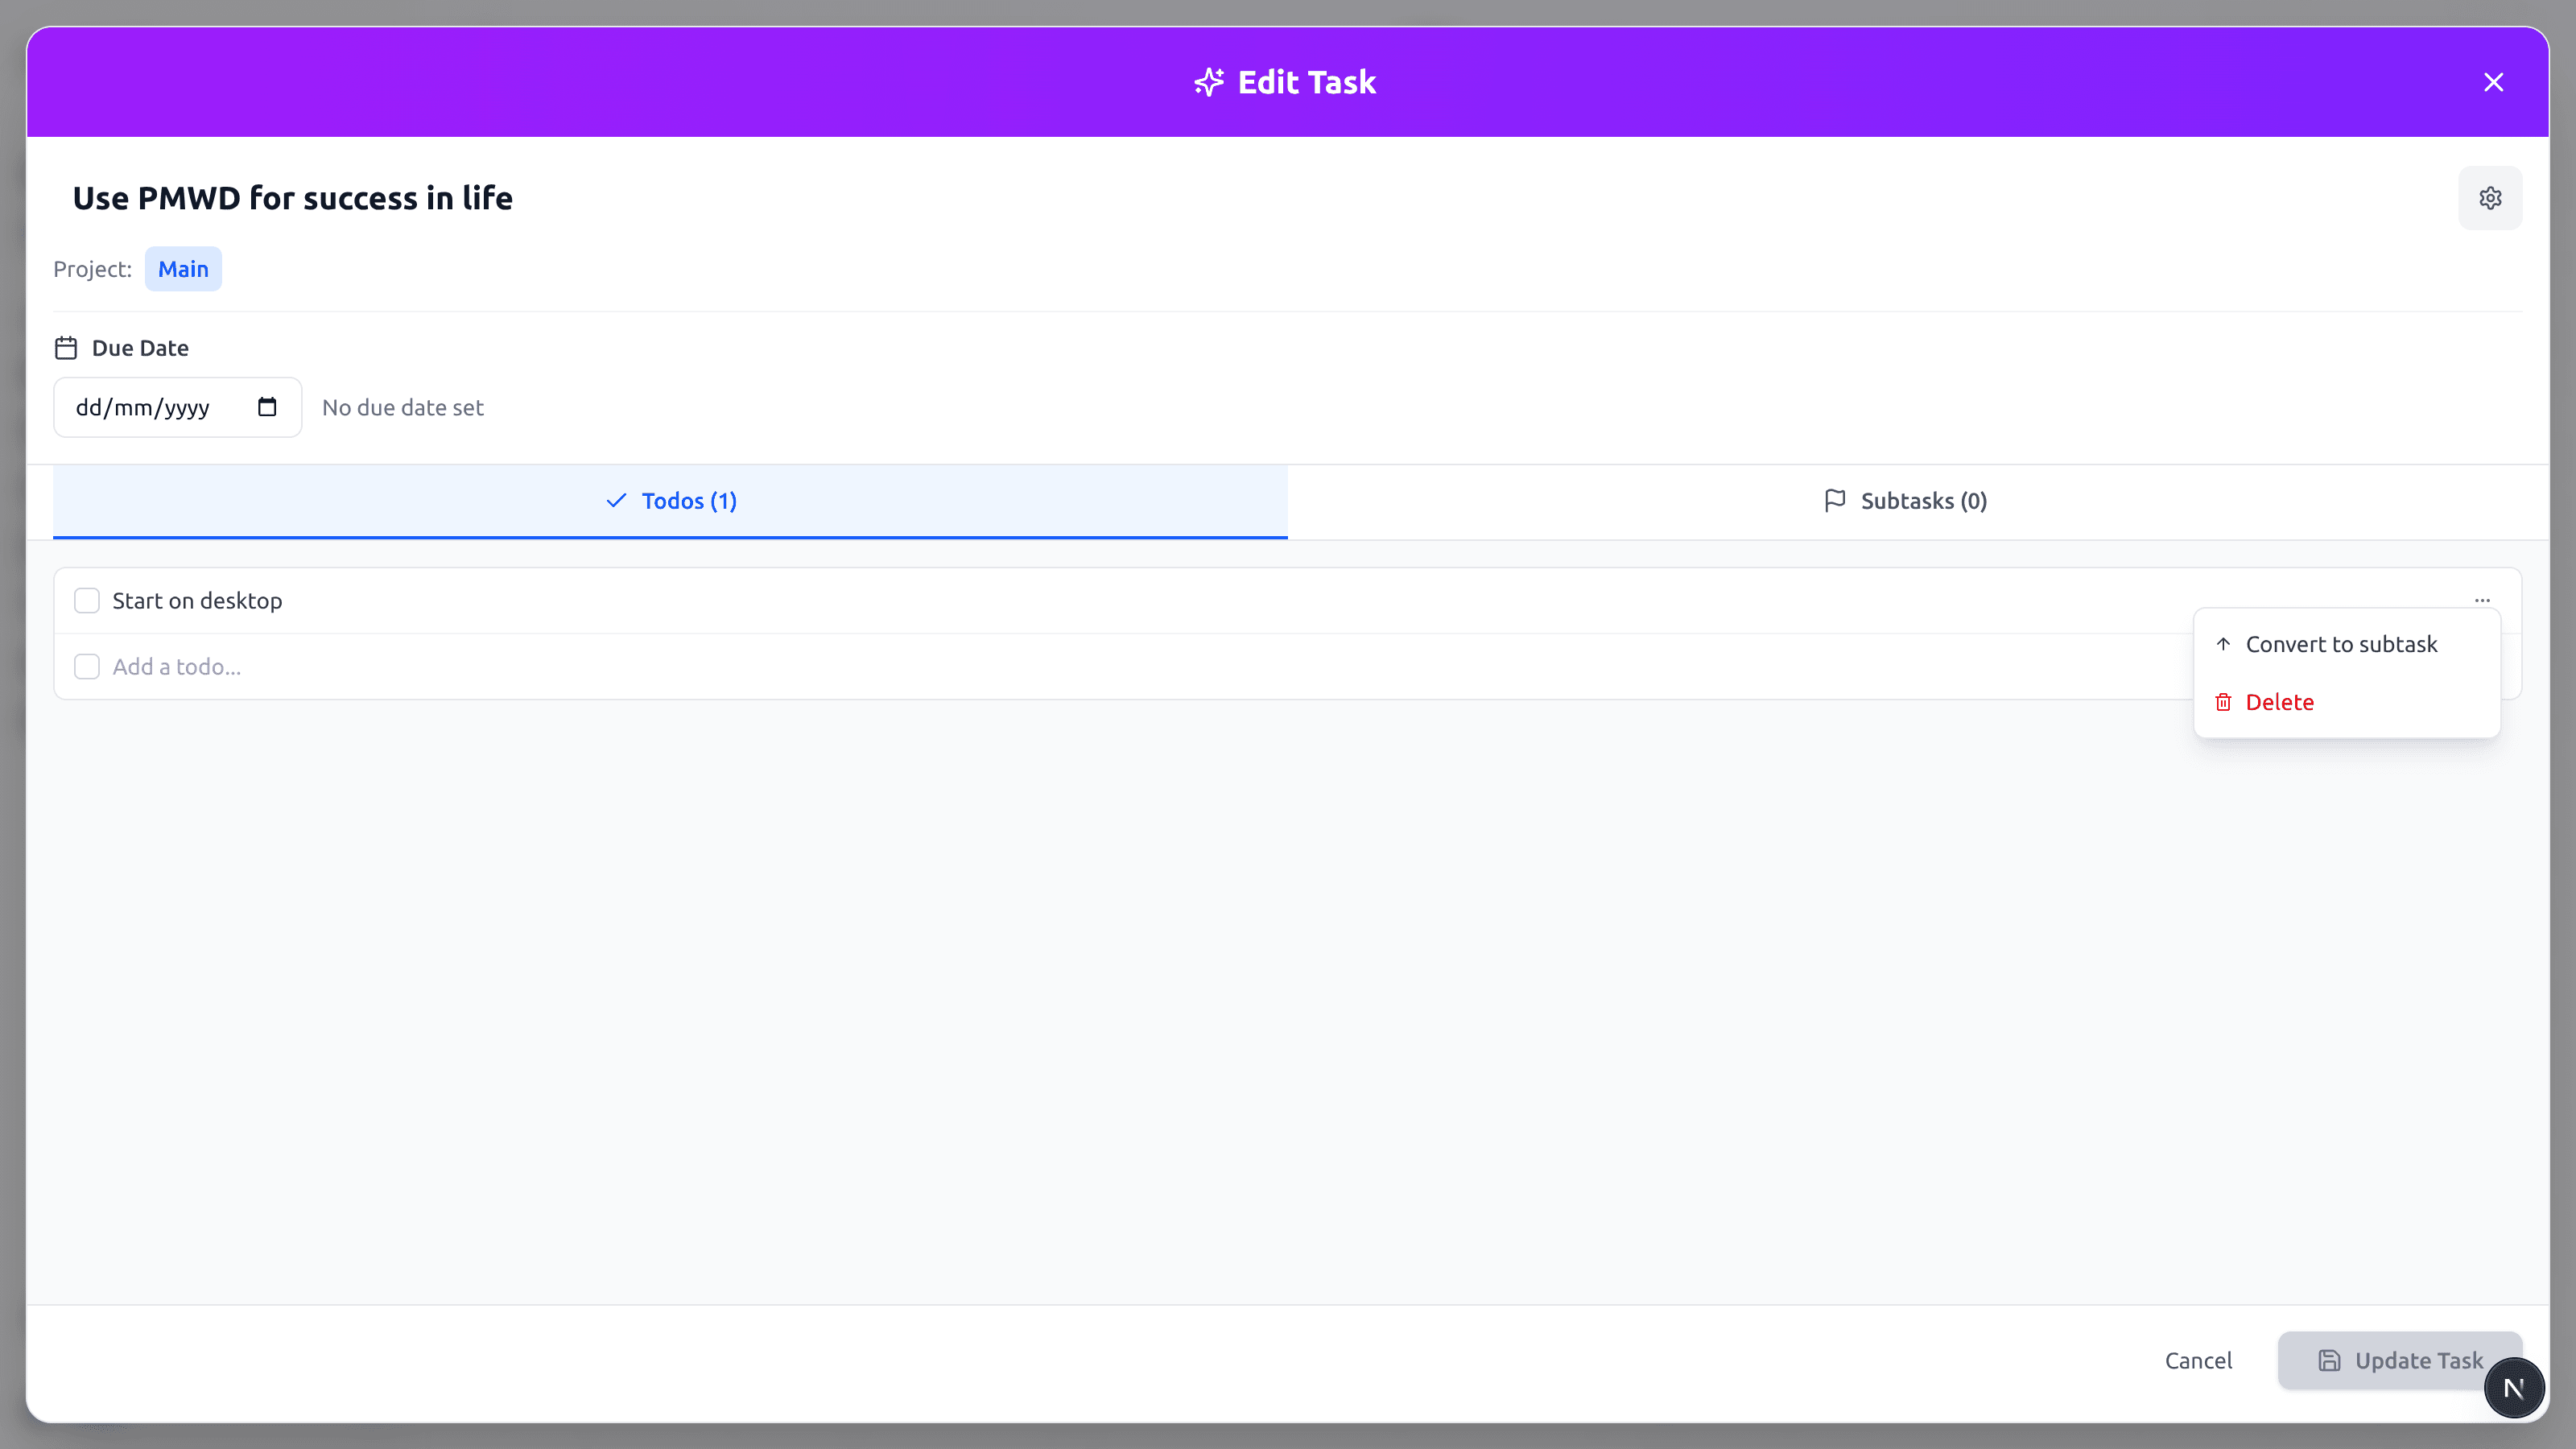Click the Due Date calendar icon
2576x1449 pixels.
point(66,348)
